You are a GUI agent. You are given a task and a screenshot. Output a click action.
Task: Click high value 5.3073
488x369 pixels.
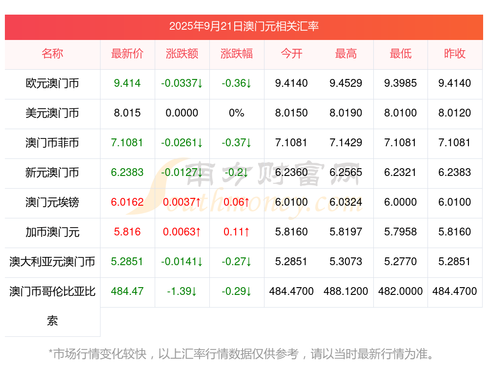pyautogui.click(x=346, y=261)
